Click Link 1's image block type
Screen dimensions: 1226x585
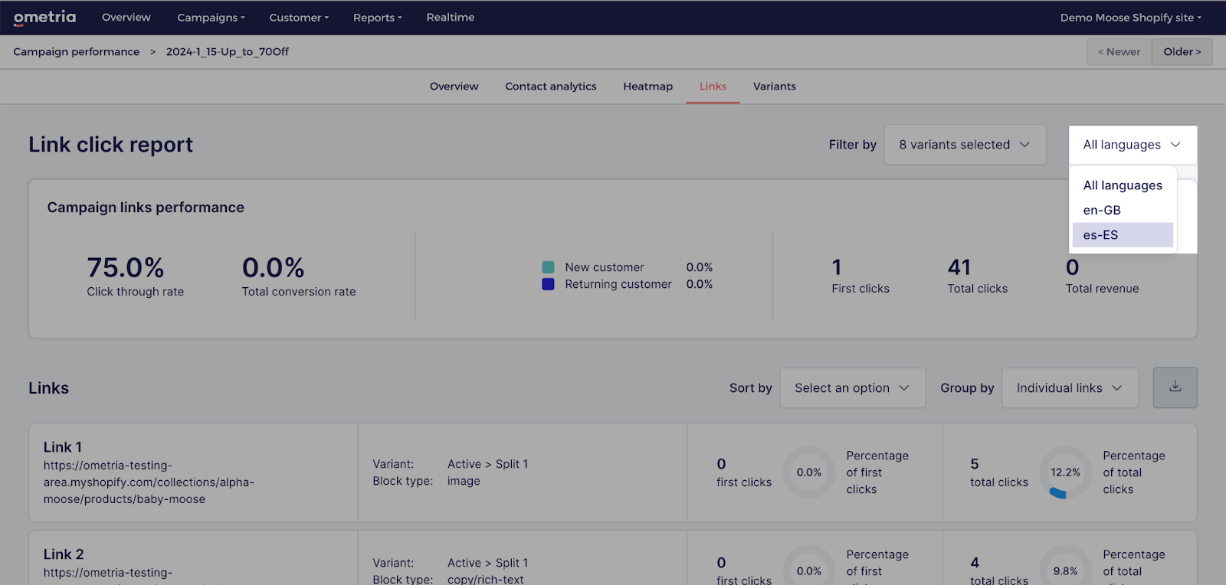pos(464,481)
